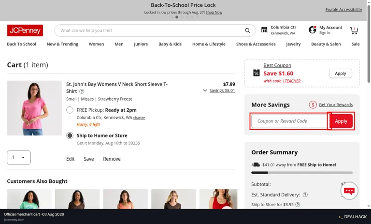Click the free shipping progress bar
Screen dimensions: 371x224
click(302, 173)
